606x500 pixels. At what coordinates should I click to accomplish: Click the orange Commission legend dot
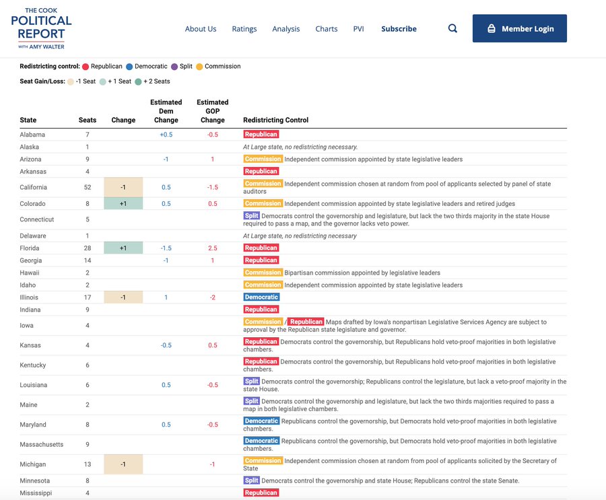[x=199, y=67]
